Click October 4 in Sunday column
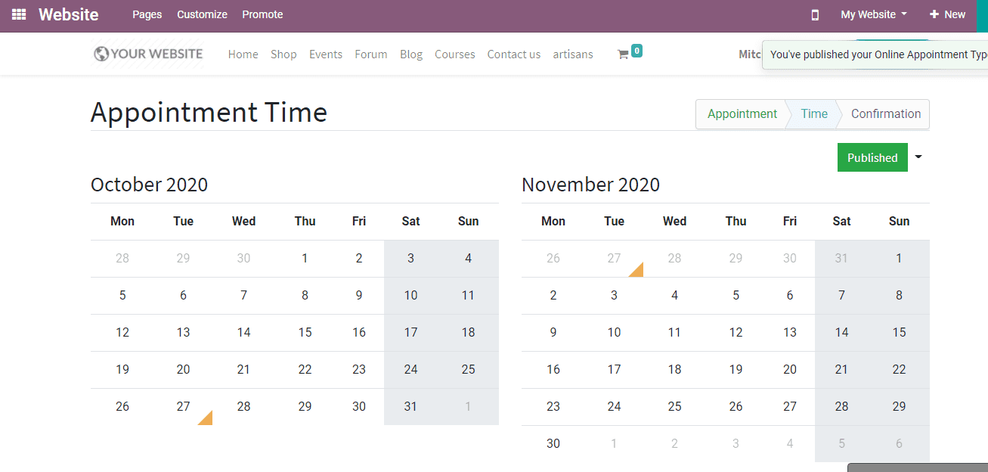The width and height of the screenshot is (988, 472). 468,258
